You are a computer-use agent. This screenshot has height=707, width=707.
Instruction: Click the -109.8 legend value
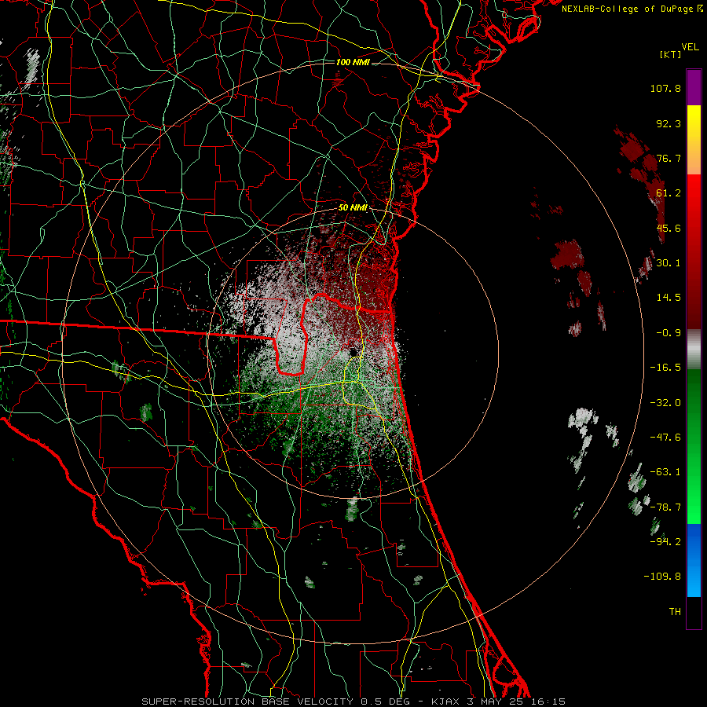(x=662, y=577)
